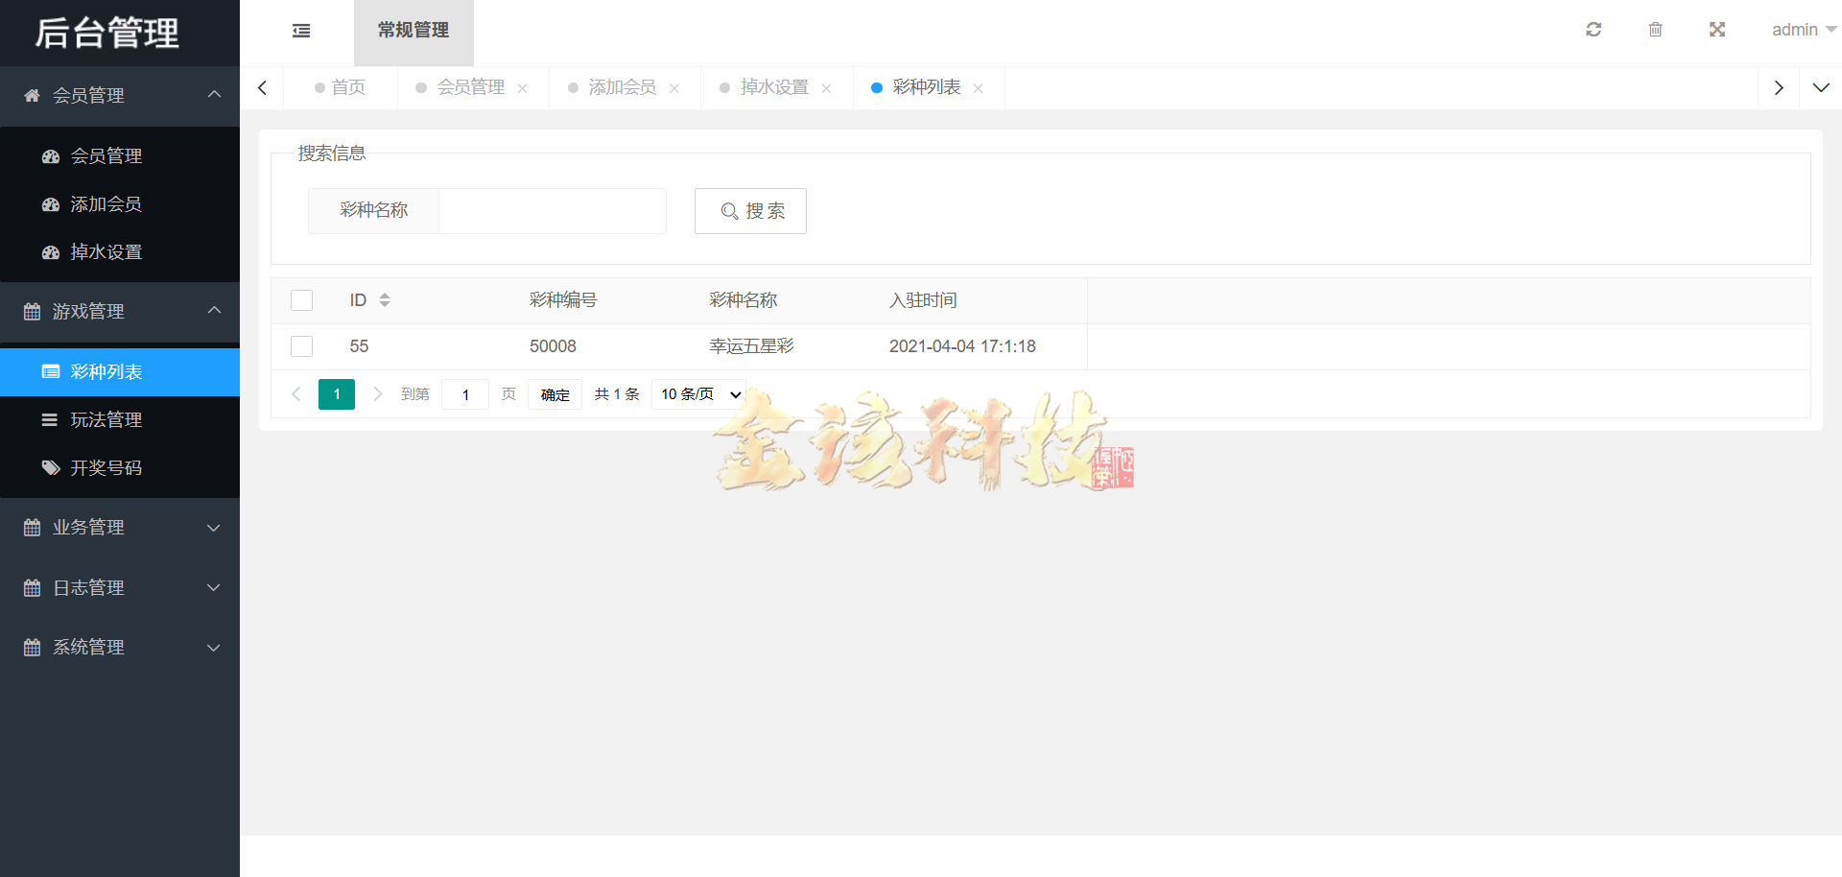Click the 掉水设置 sidebar icon
Viewport: 1842px width, 877px height.
50,251
